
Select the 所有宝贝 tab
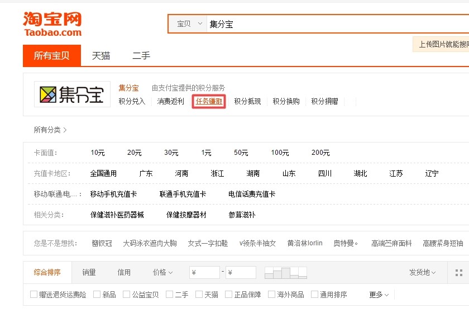(x=52, y=55)
